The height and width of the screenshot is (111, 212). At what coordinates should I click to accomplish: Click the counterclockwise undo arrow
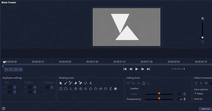[x=144, y=83]
